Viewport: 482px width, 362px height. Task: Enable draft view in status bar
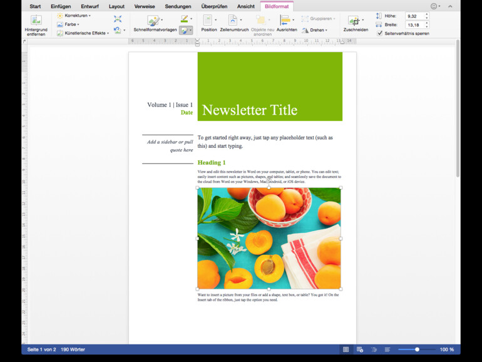(387, 349)
